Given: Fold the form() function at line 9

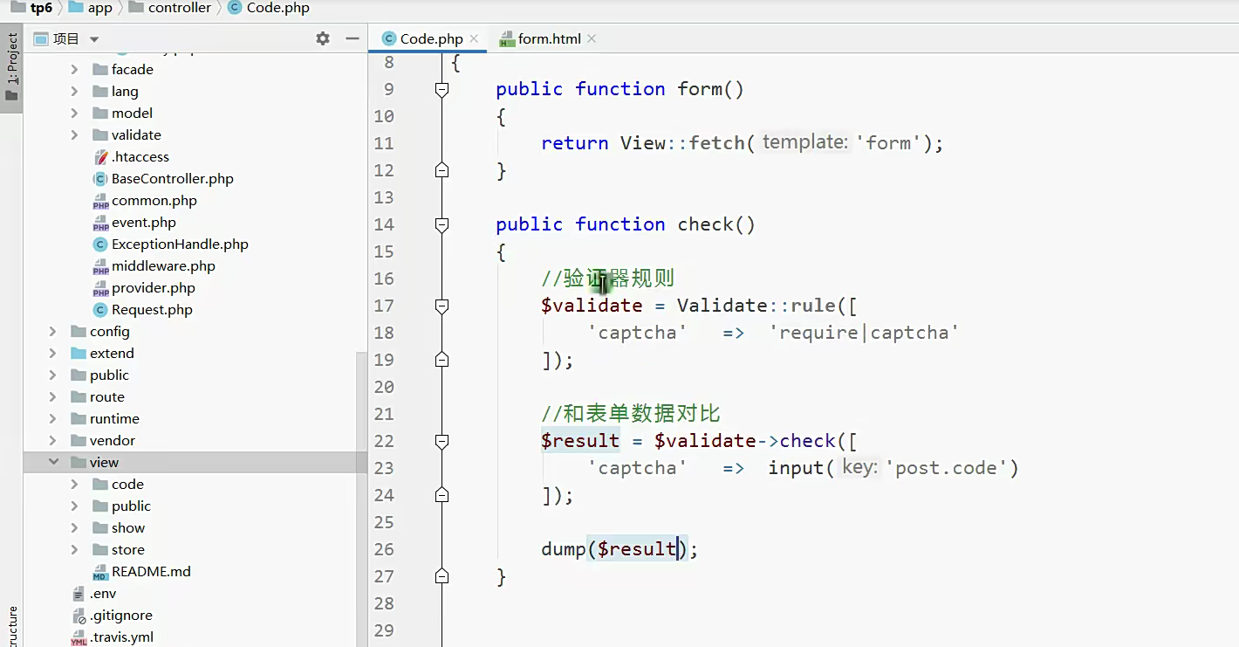Looking at the screenshot, I should click(442, 88).
